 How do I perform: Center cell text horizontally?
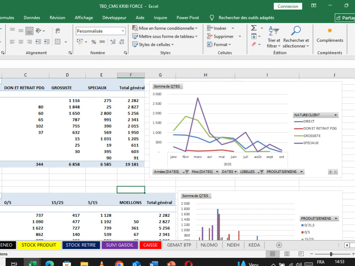(21, 41)
